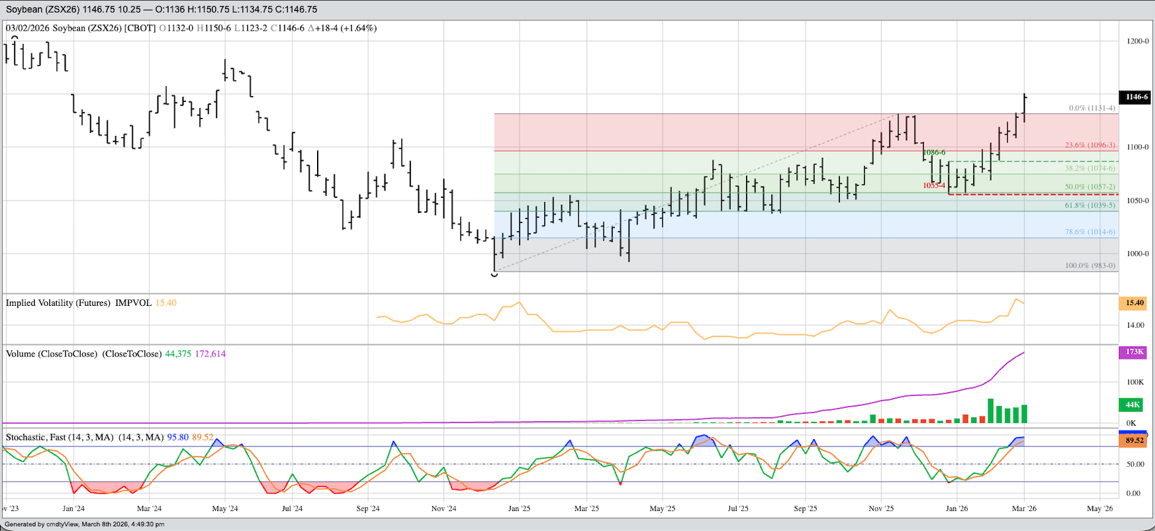Click the circle marker at the December 2024 low
1155x531 pixels.
click(494, 274)
